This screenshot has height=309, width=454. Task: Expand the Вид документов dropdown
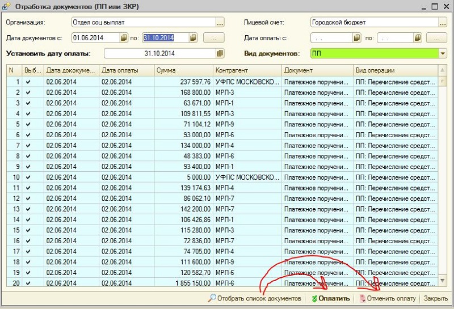pyautogui.click(x=443, y=53)
